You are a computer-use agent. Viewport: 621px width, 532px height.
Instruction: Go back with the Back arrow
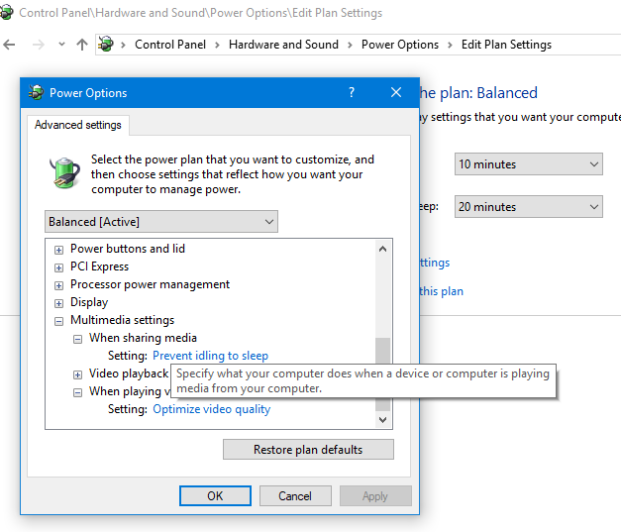click(9, 45)
